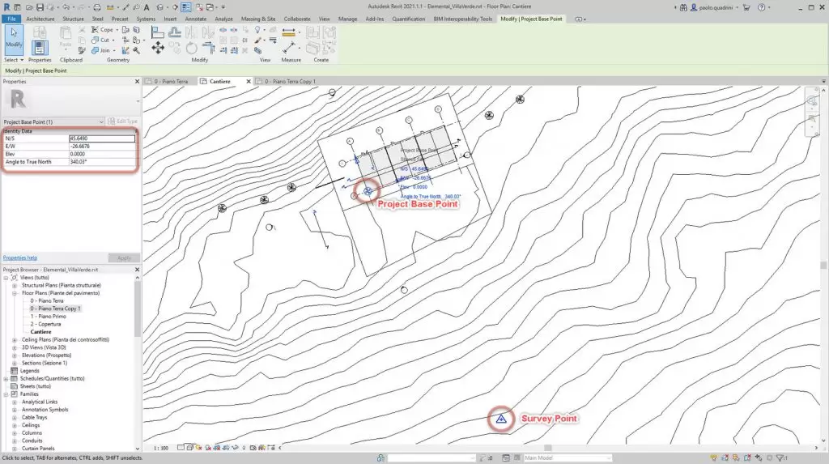Click the N/S value input field

click(101, 138)
